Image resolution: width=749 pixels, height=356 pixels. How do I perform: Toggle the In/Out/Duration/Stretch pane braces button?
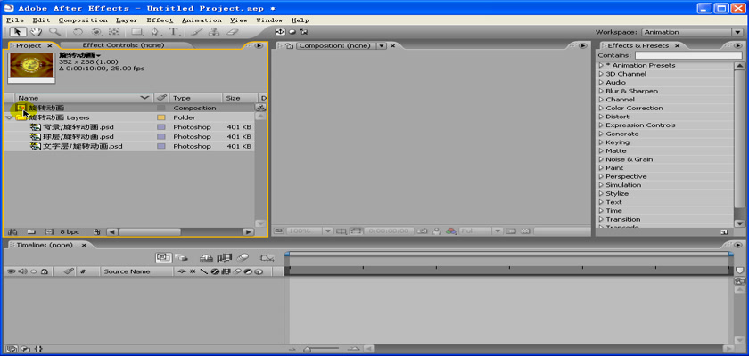[38, 349]
